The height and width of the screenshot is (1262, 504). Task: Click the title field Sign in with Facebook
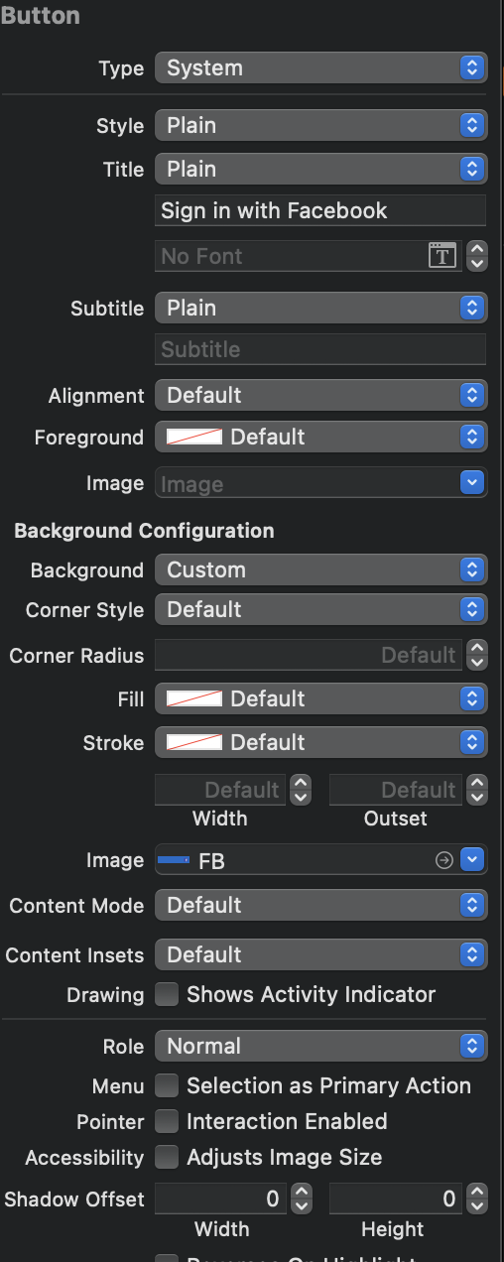click(320, 210)
